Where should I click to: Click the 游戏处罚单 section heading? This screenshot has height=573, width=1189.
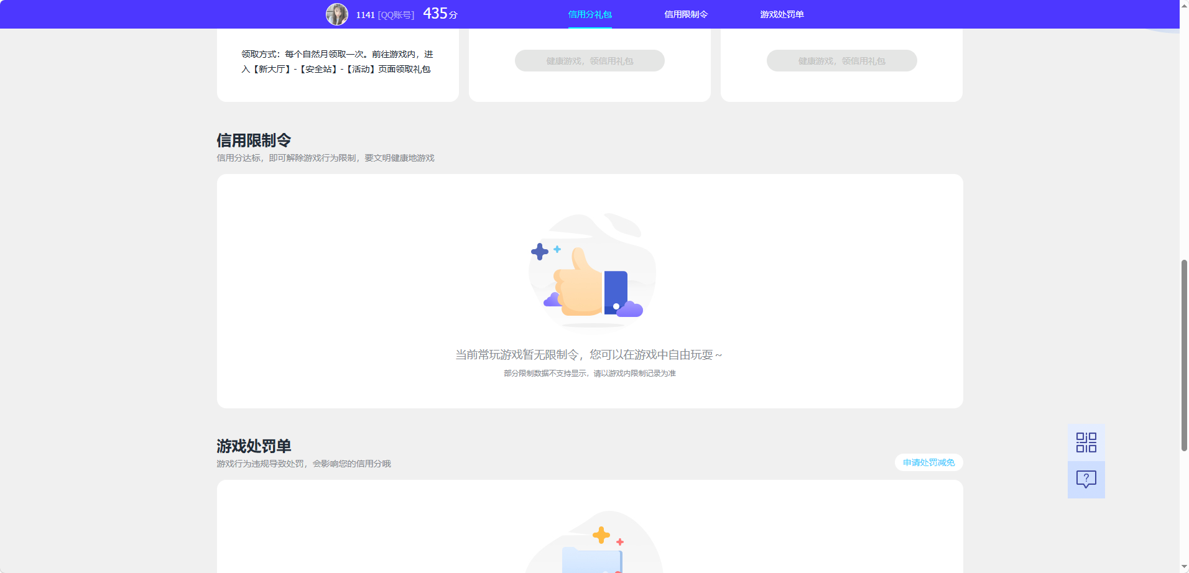click(254, 446)
